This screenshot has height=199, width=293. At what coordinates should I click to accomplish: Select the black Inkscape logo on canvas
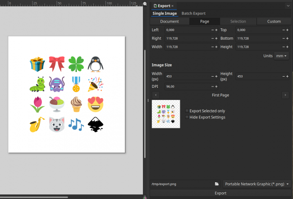(x=96, y=125)
